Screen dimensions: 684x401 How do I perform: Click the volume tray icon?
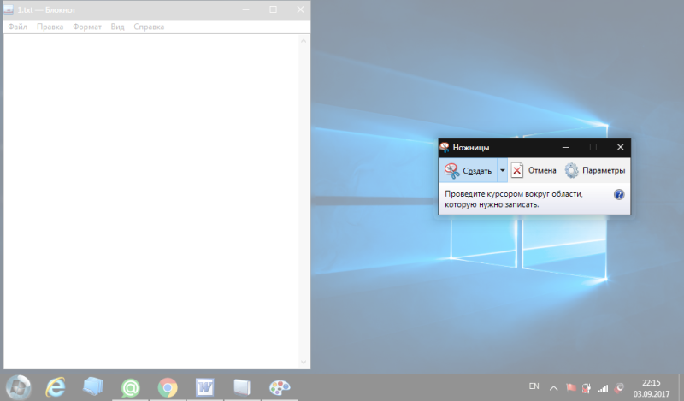pos(619,387)
